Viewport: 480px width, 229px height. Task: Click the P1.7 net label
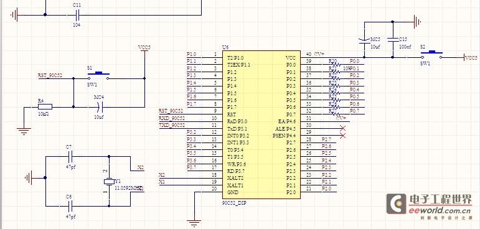click(192, 103)
